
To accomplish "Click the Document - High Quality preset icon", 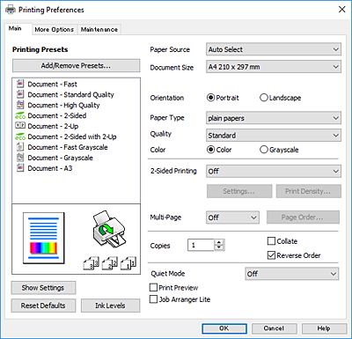I will pos(20,105).
